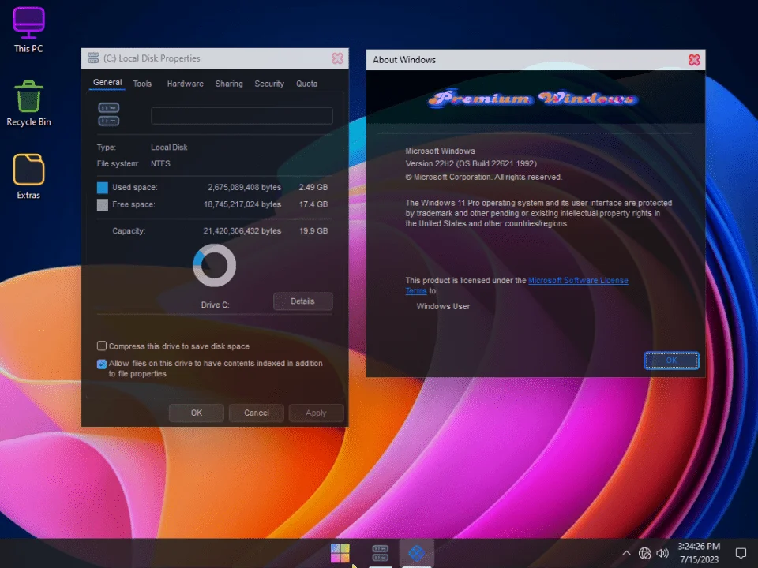Click Cancel in Local Disk Properties

[x=256, y=413]
